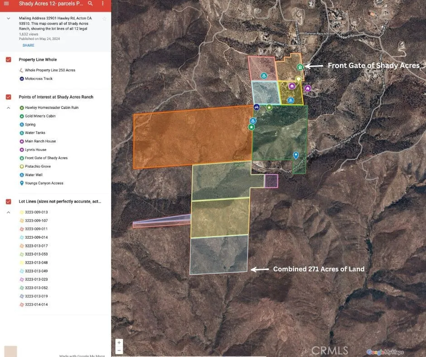Select the blue Youngs Canyon Access pin on the map
The image size is (426, 357).
coord(296,155)
